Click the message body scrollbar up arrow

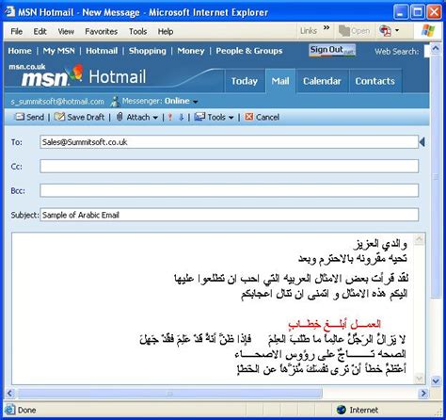coord(420,239)
